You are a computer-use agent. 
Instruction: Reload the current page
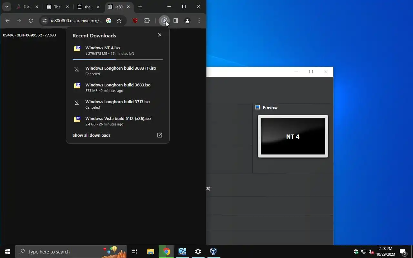[31, 21]
